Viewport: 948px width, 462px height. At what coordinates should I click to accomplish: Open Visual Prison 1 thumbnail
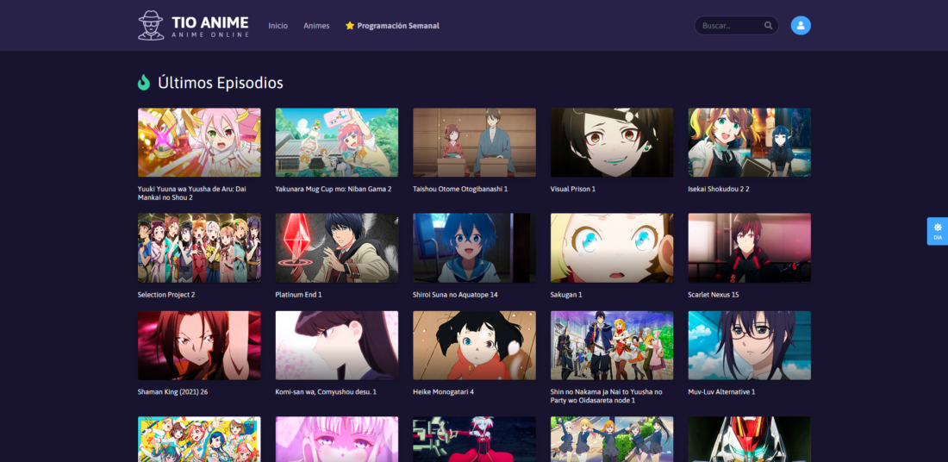(x=612, y=143)
